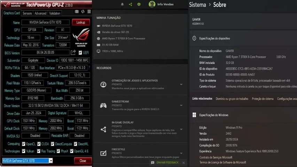Screen dimensions: 297x167
Task: Click the game optimization gauge icon
Action: [x=103, y=85]
